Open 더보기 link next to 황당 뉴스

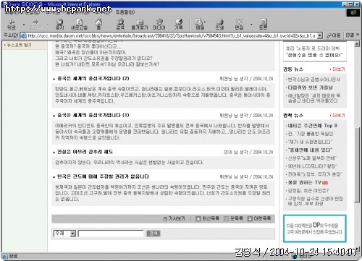tap(339, 116)
